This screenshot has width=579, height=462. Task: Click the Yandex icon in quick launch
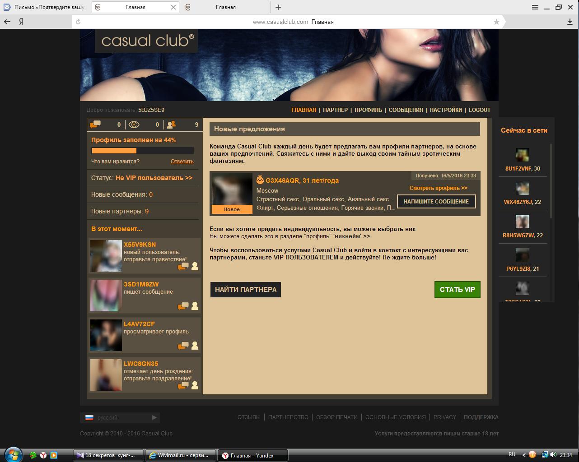coord(43,455)
